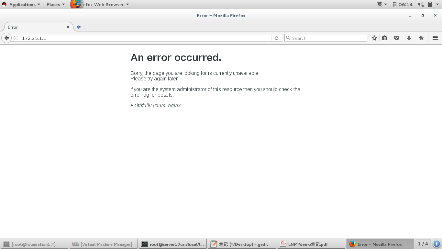Go to Firefox home page icon
The height and width of the screenshot is (249, 442).
coord(421,38)
